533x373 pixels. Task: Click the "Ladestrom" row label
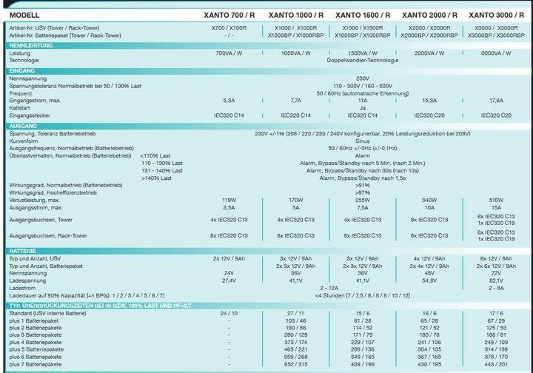(x=22, y=288)
